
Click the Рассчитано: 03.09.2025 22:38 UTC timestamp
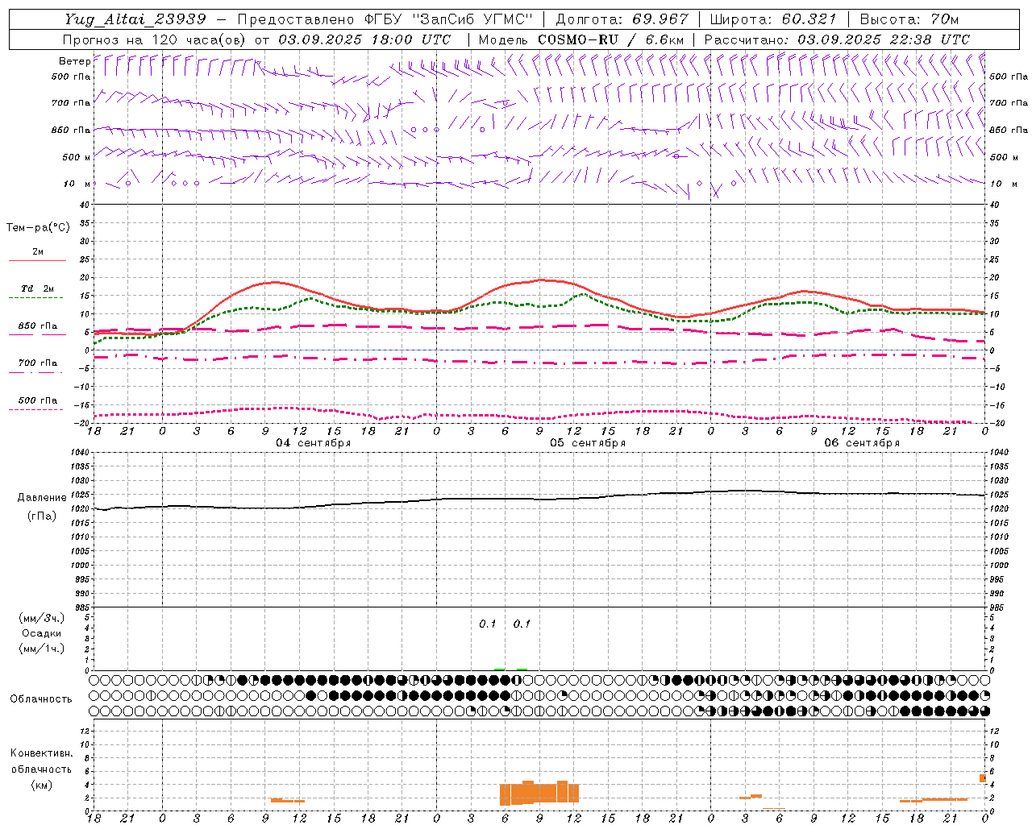[x=837, y=39]
